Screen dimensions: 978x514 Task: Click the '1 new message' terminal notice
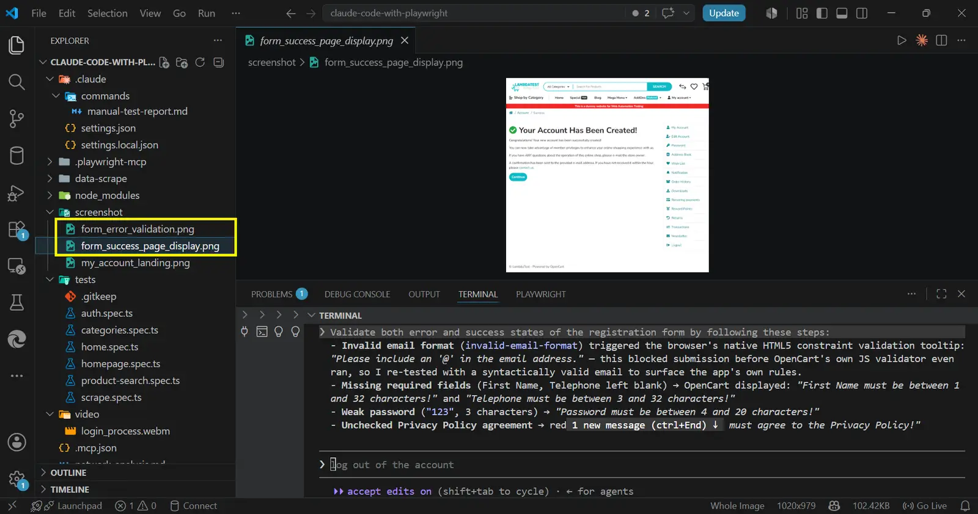[644, 425]
